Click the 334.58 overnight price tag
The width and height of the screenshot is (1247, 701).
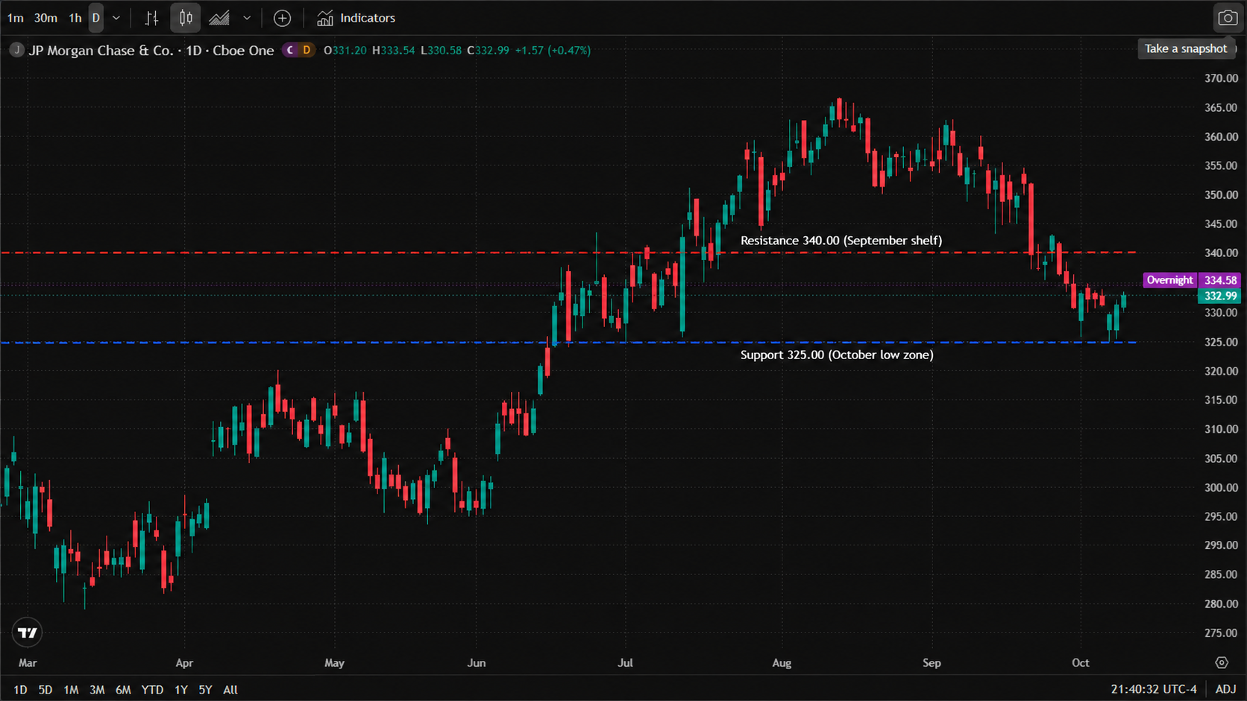(x=1219, y=280)
